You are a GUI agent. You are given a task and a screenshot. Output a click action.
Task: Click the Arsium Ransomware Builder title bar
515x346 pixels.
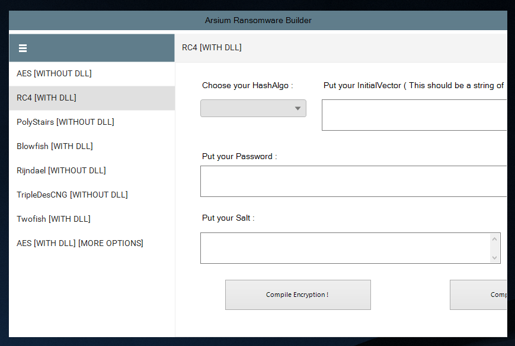pyautogui.click(x=258, y=20)
